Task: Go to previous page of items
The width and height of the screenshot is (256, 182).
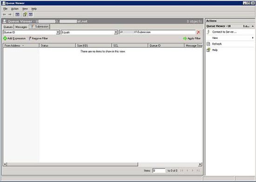Action: tap(188, 170)
